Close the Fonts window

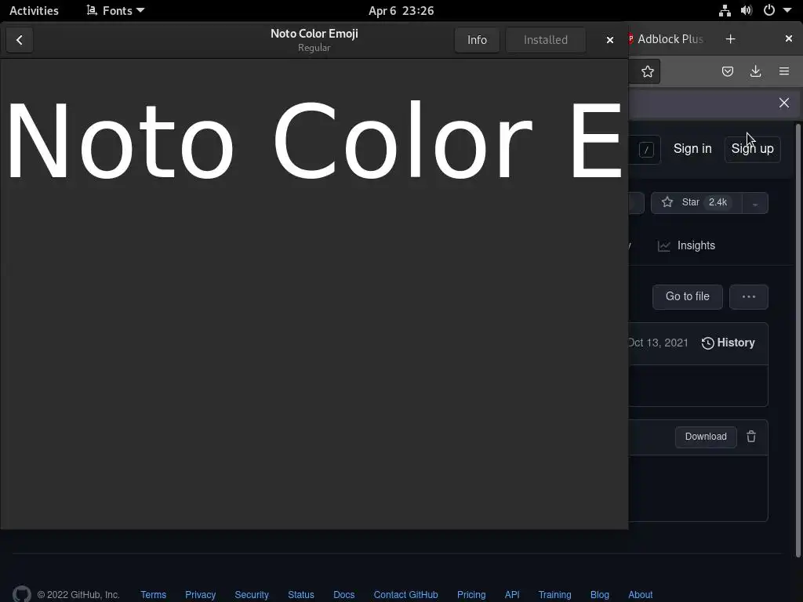[609, 40]
